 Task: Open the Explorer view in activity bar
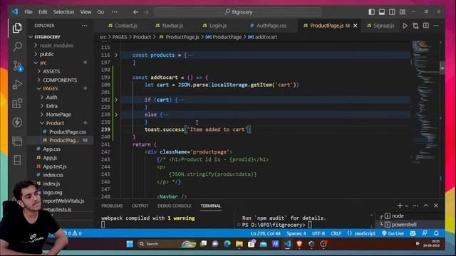point(17,28)
